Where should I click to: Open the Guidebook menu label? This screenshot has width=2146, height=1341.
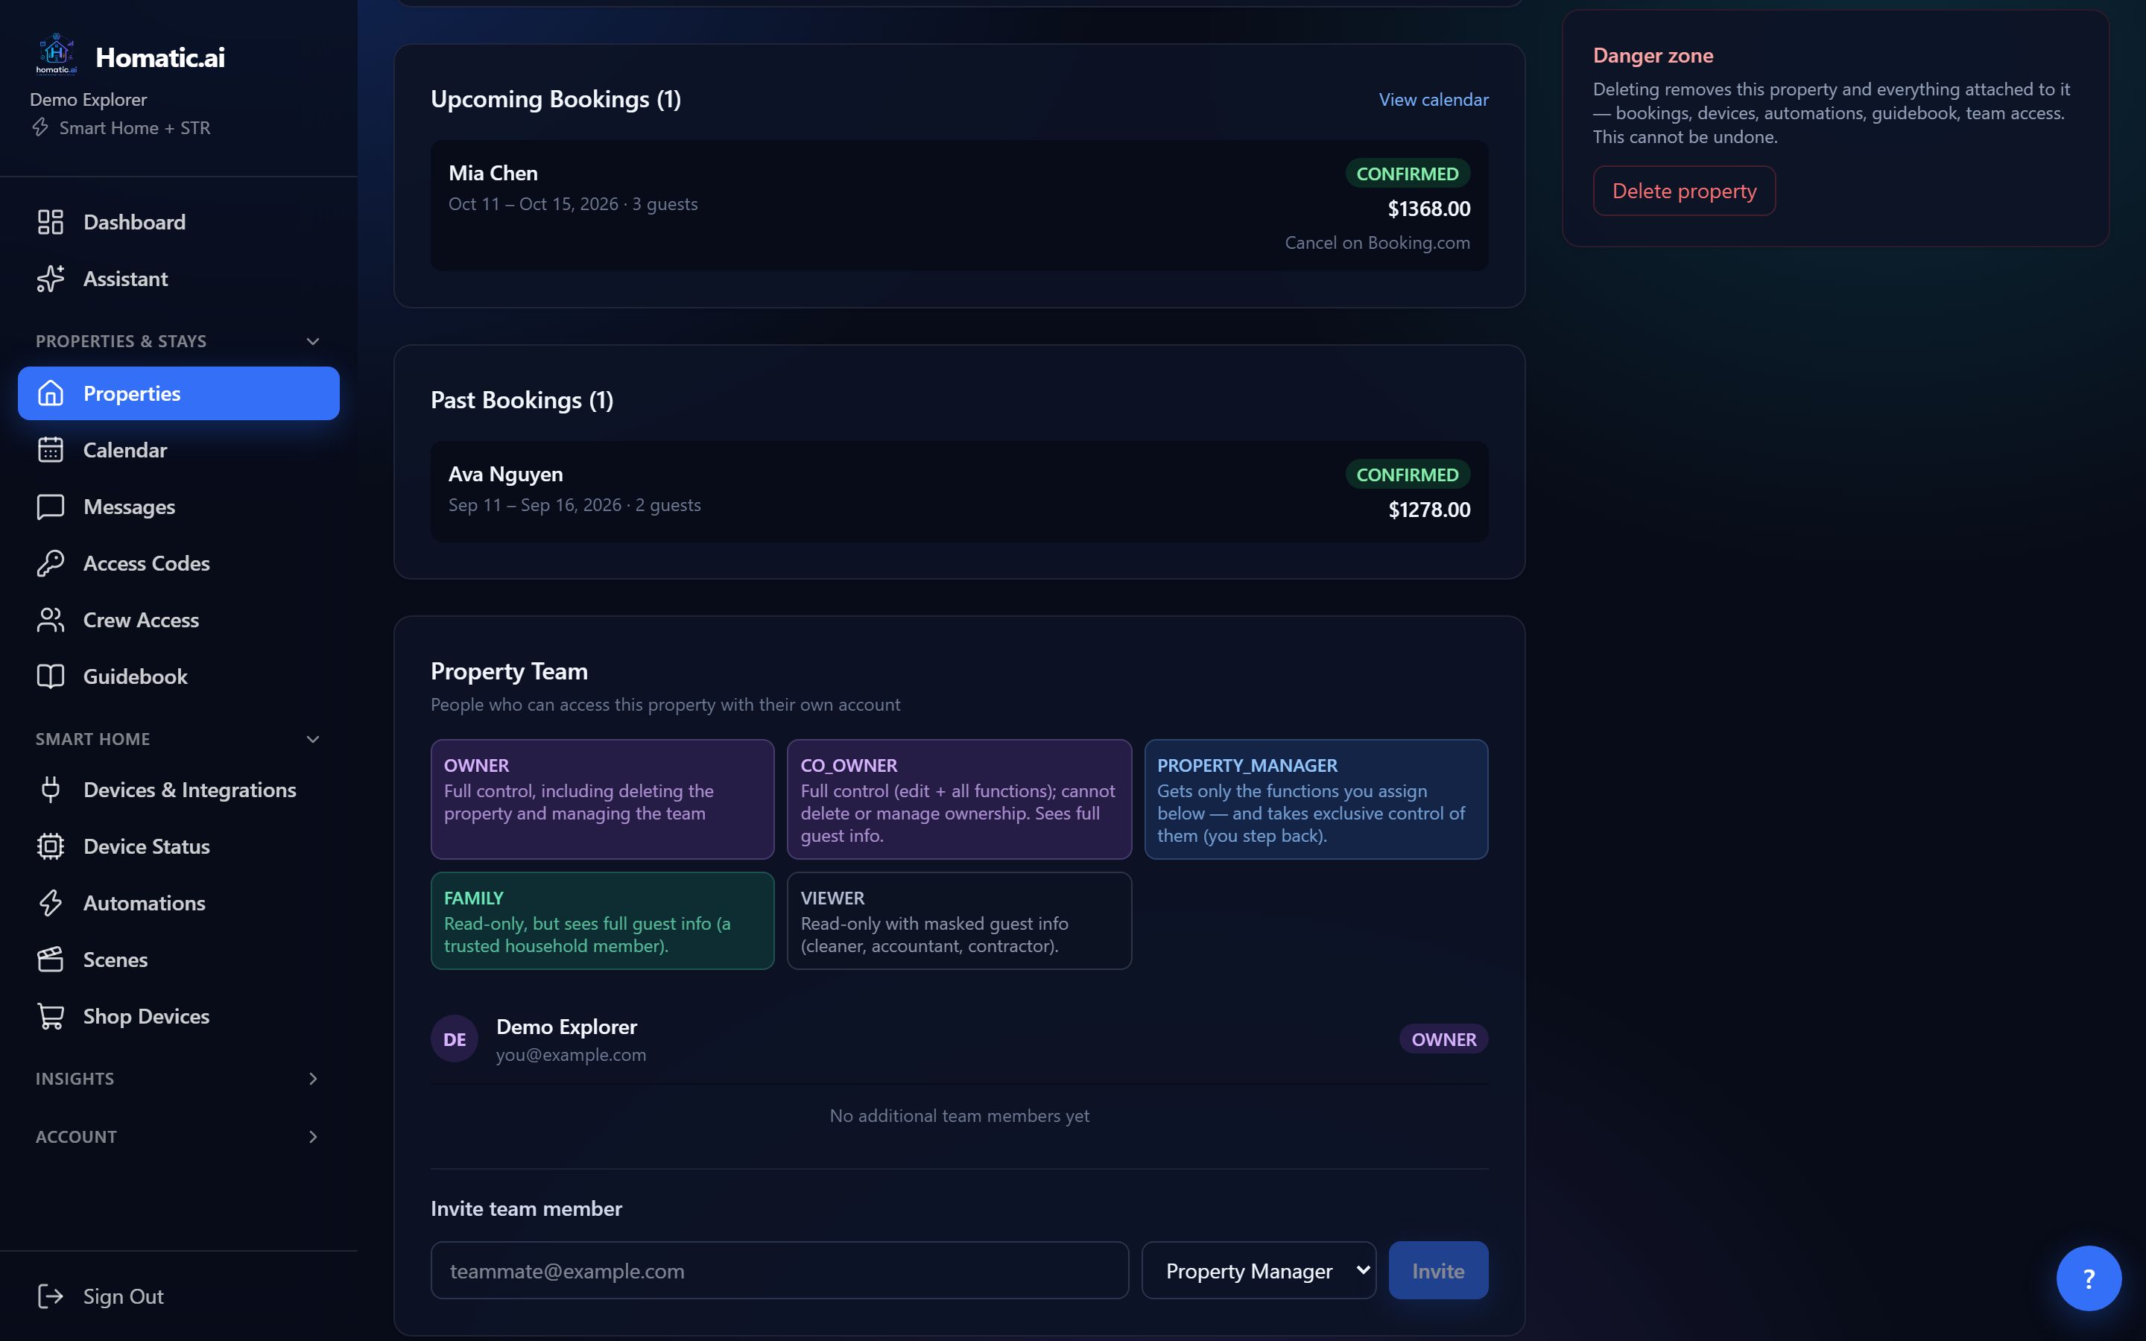point(136,676)
